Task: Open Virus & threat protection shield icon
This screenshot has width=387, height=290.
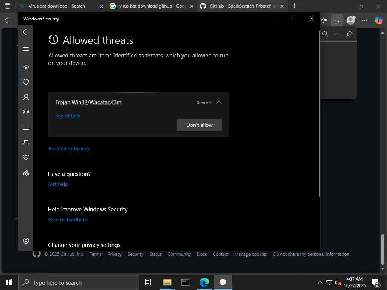Action: [26, 82]
